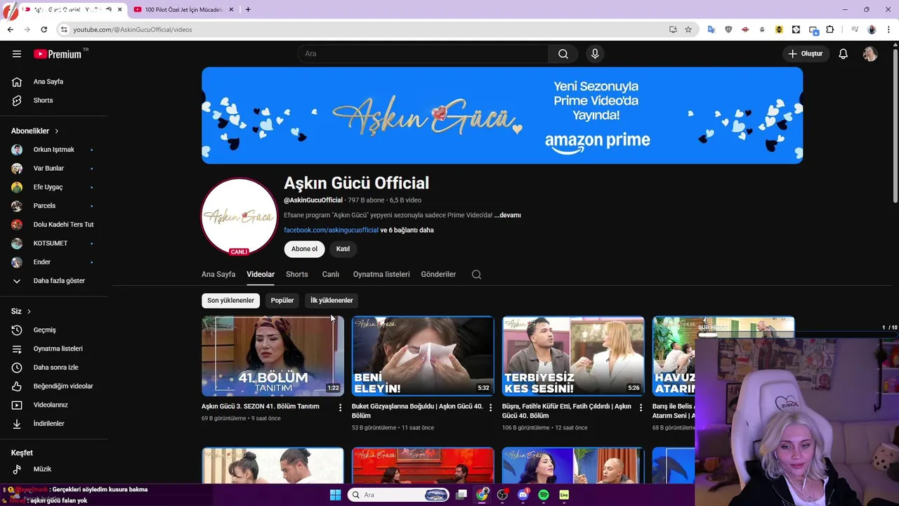Open options for 41. Bölüm Tanıtım video
Screen dimensions: 899x506
[x=340, y=408]
